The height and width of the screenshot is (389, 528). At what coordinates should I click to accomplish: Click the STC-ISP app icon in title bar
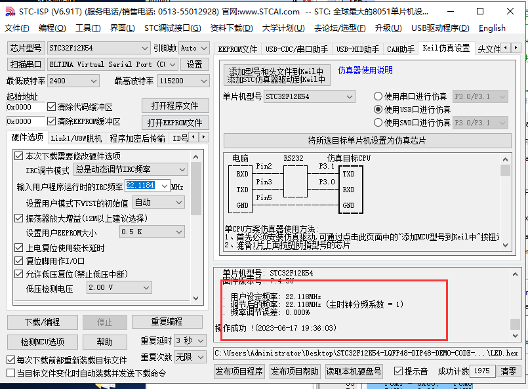pos(10,11)
